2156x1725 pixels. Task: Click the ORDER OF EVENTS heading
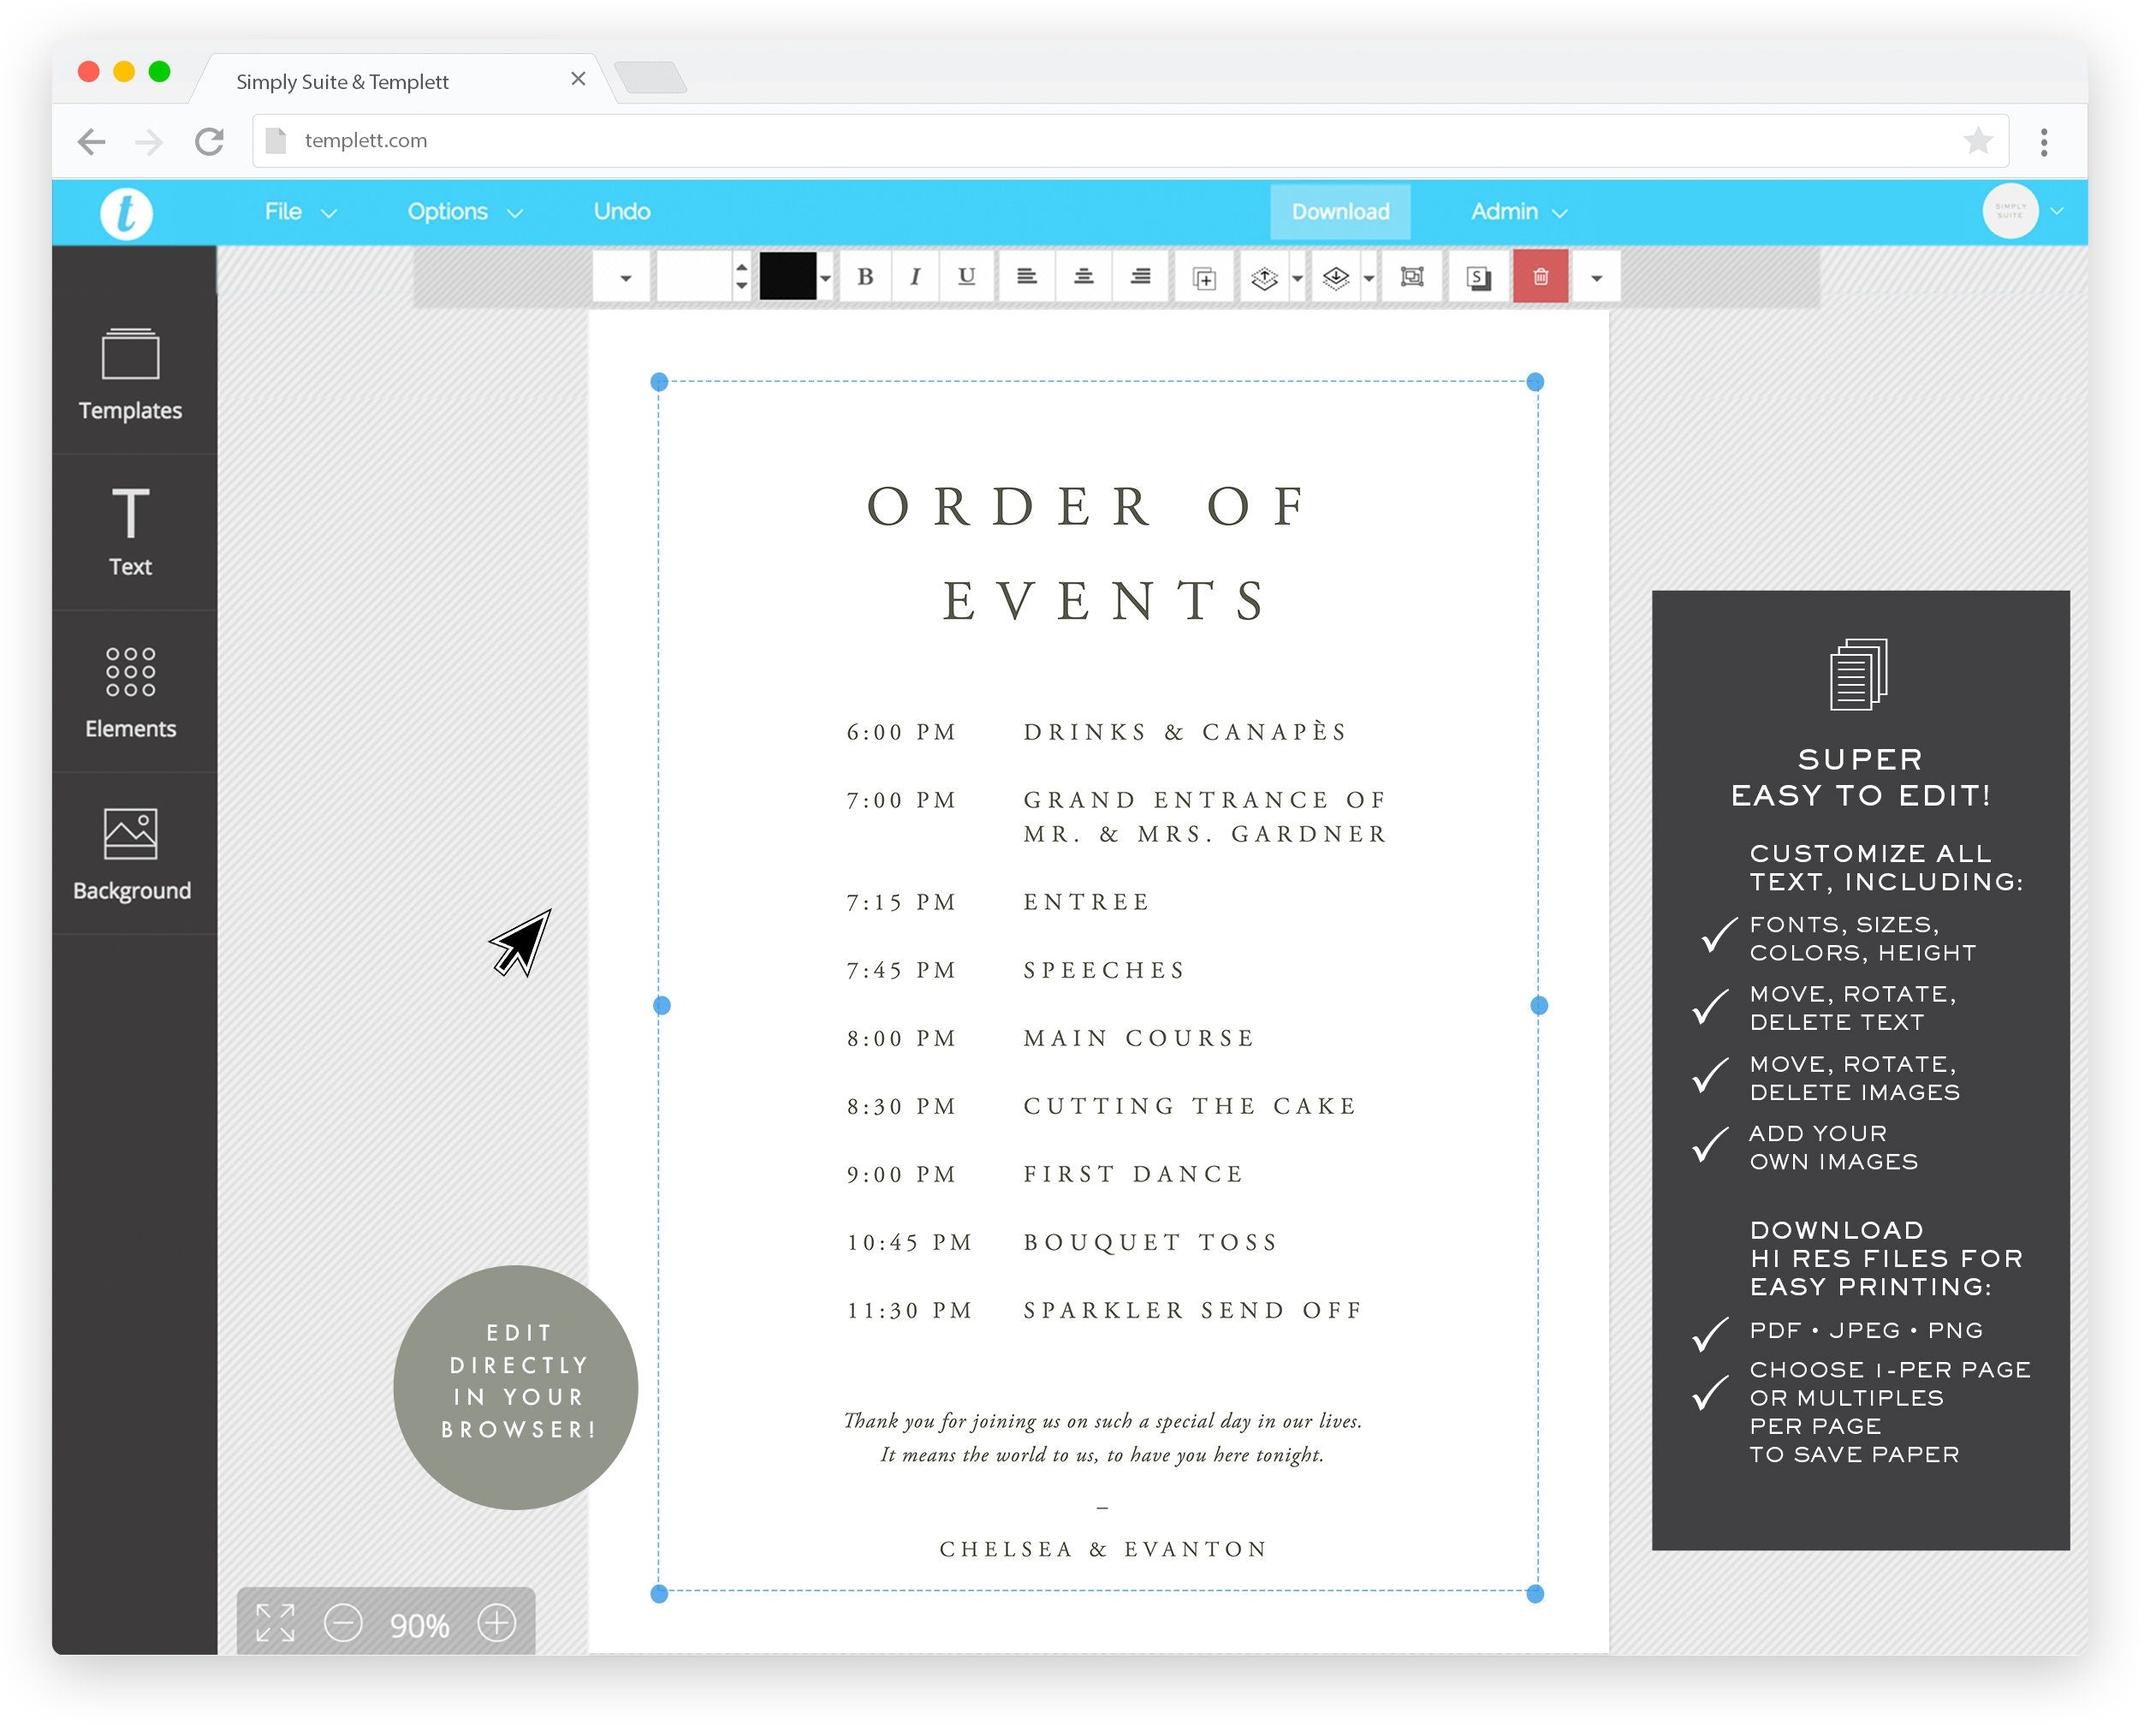1089,553
